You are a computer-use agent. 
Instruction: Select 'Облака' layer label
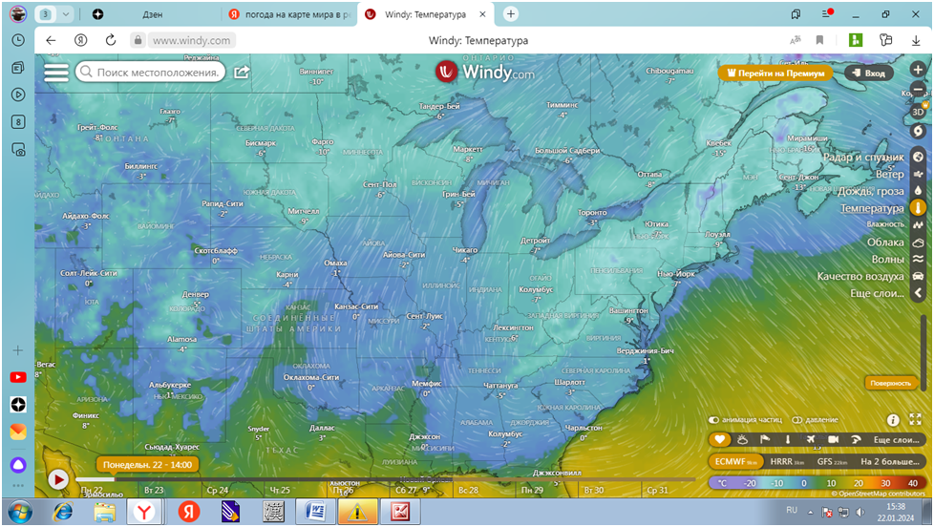coord(885,242)
